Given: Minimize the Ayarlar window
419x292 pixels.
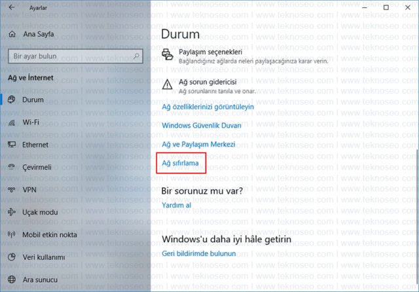Looking at the screenshot, I should point(365,7).
